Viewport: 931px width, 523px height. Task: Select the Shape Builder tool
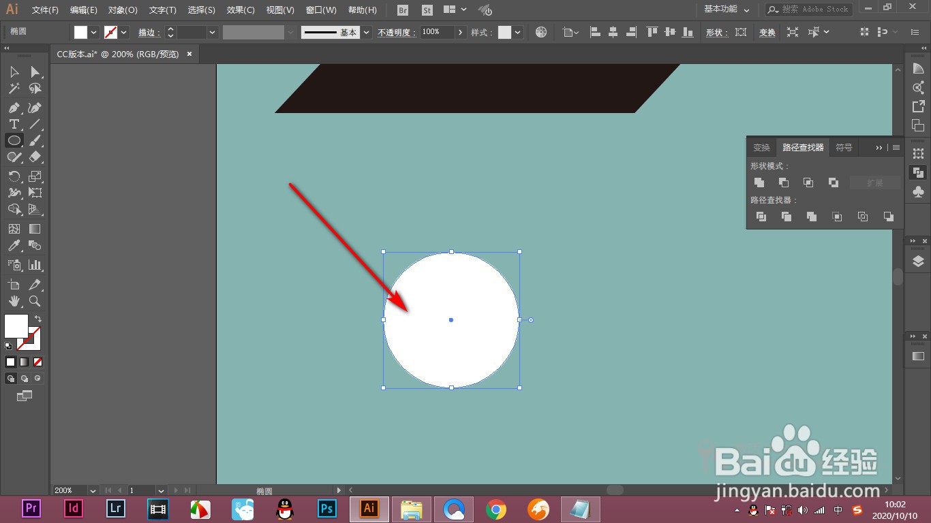[14, 209]
